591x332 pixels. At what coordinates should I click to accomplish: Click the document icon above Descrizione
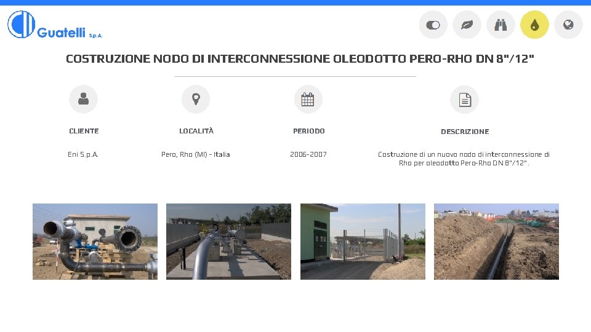[x=464, y=100]
